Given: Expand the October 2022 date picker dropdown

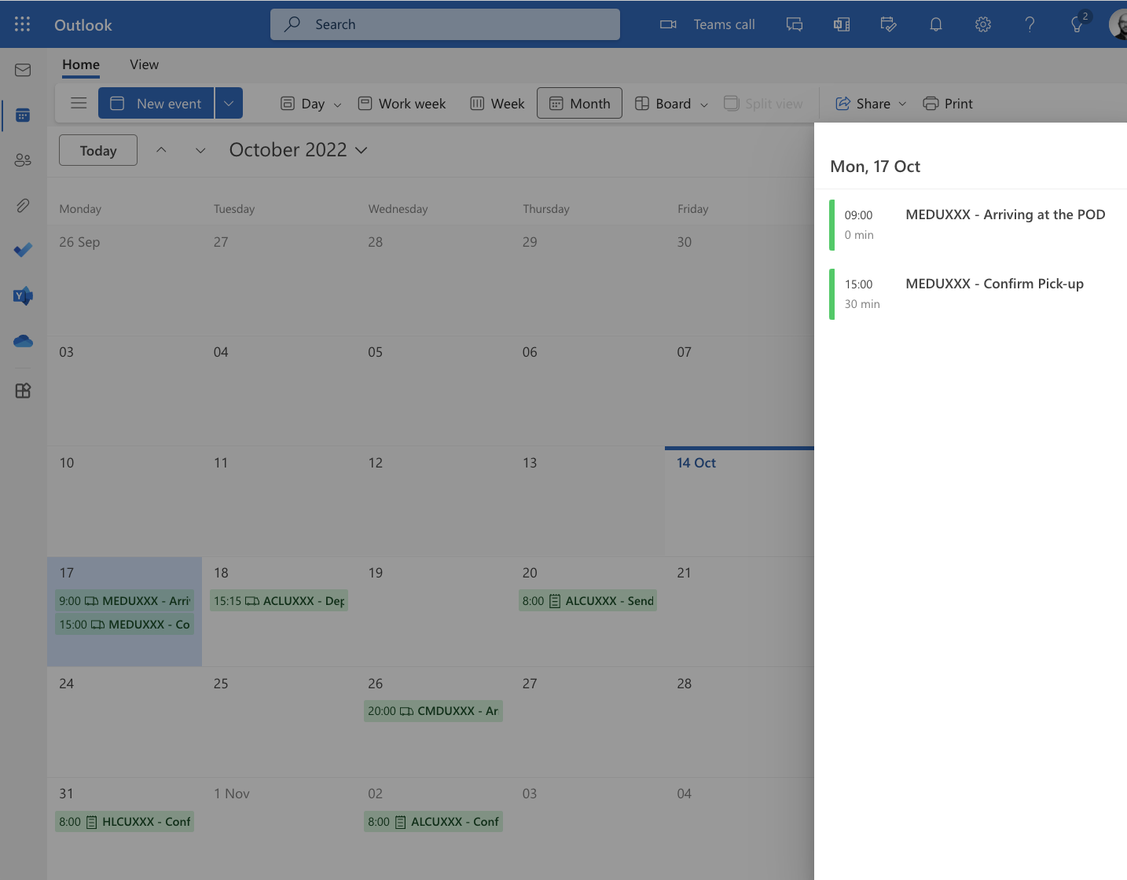Looking at the screenshot, I should click(362, 150).
